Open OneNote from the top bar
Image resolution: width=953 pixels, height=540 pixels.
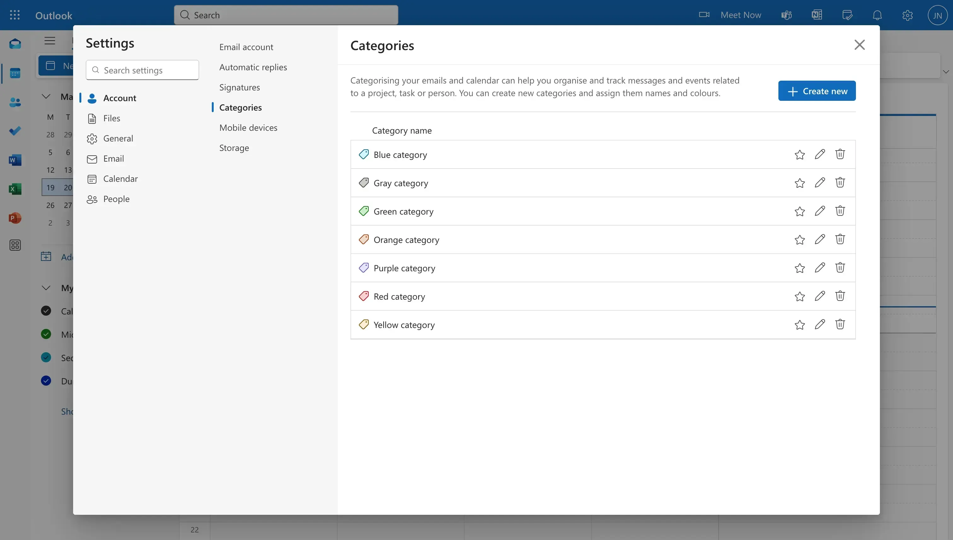tap(816, 15)
